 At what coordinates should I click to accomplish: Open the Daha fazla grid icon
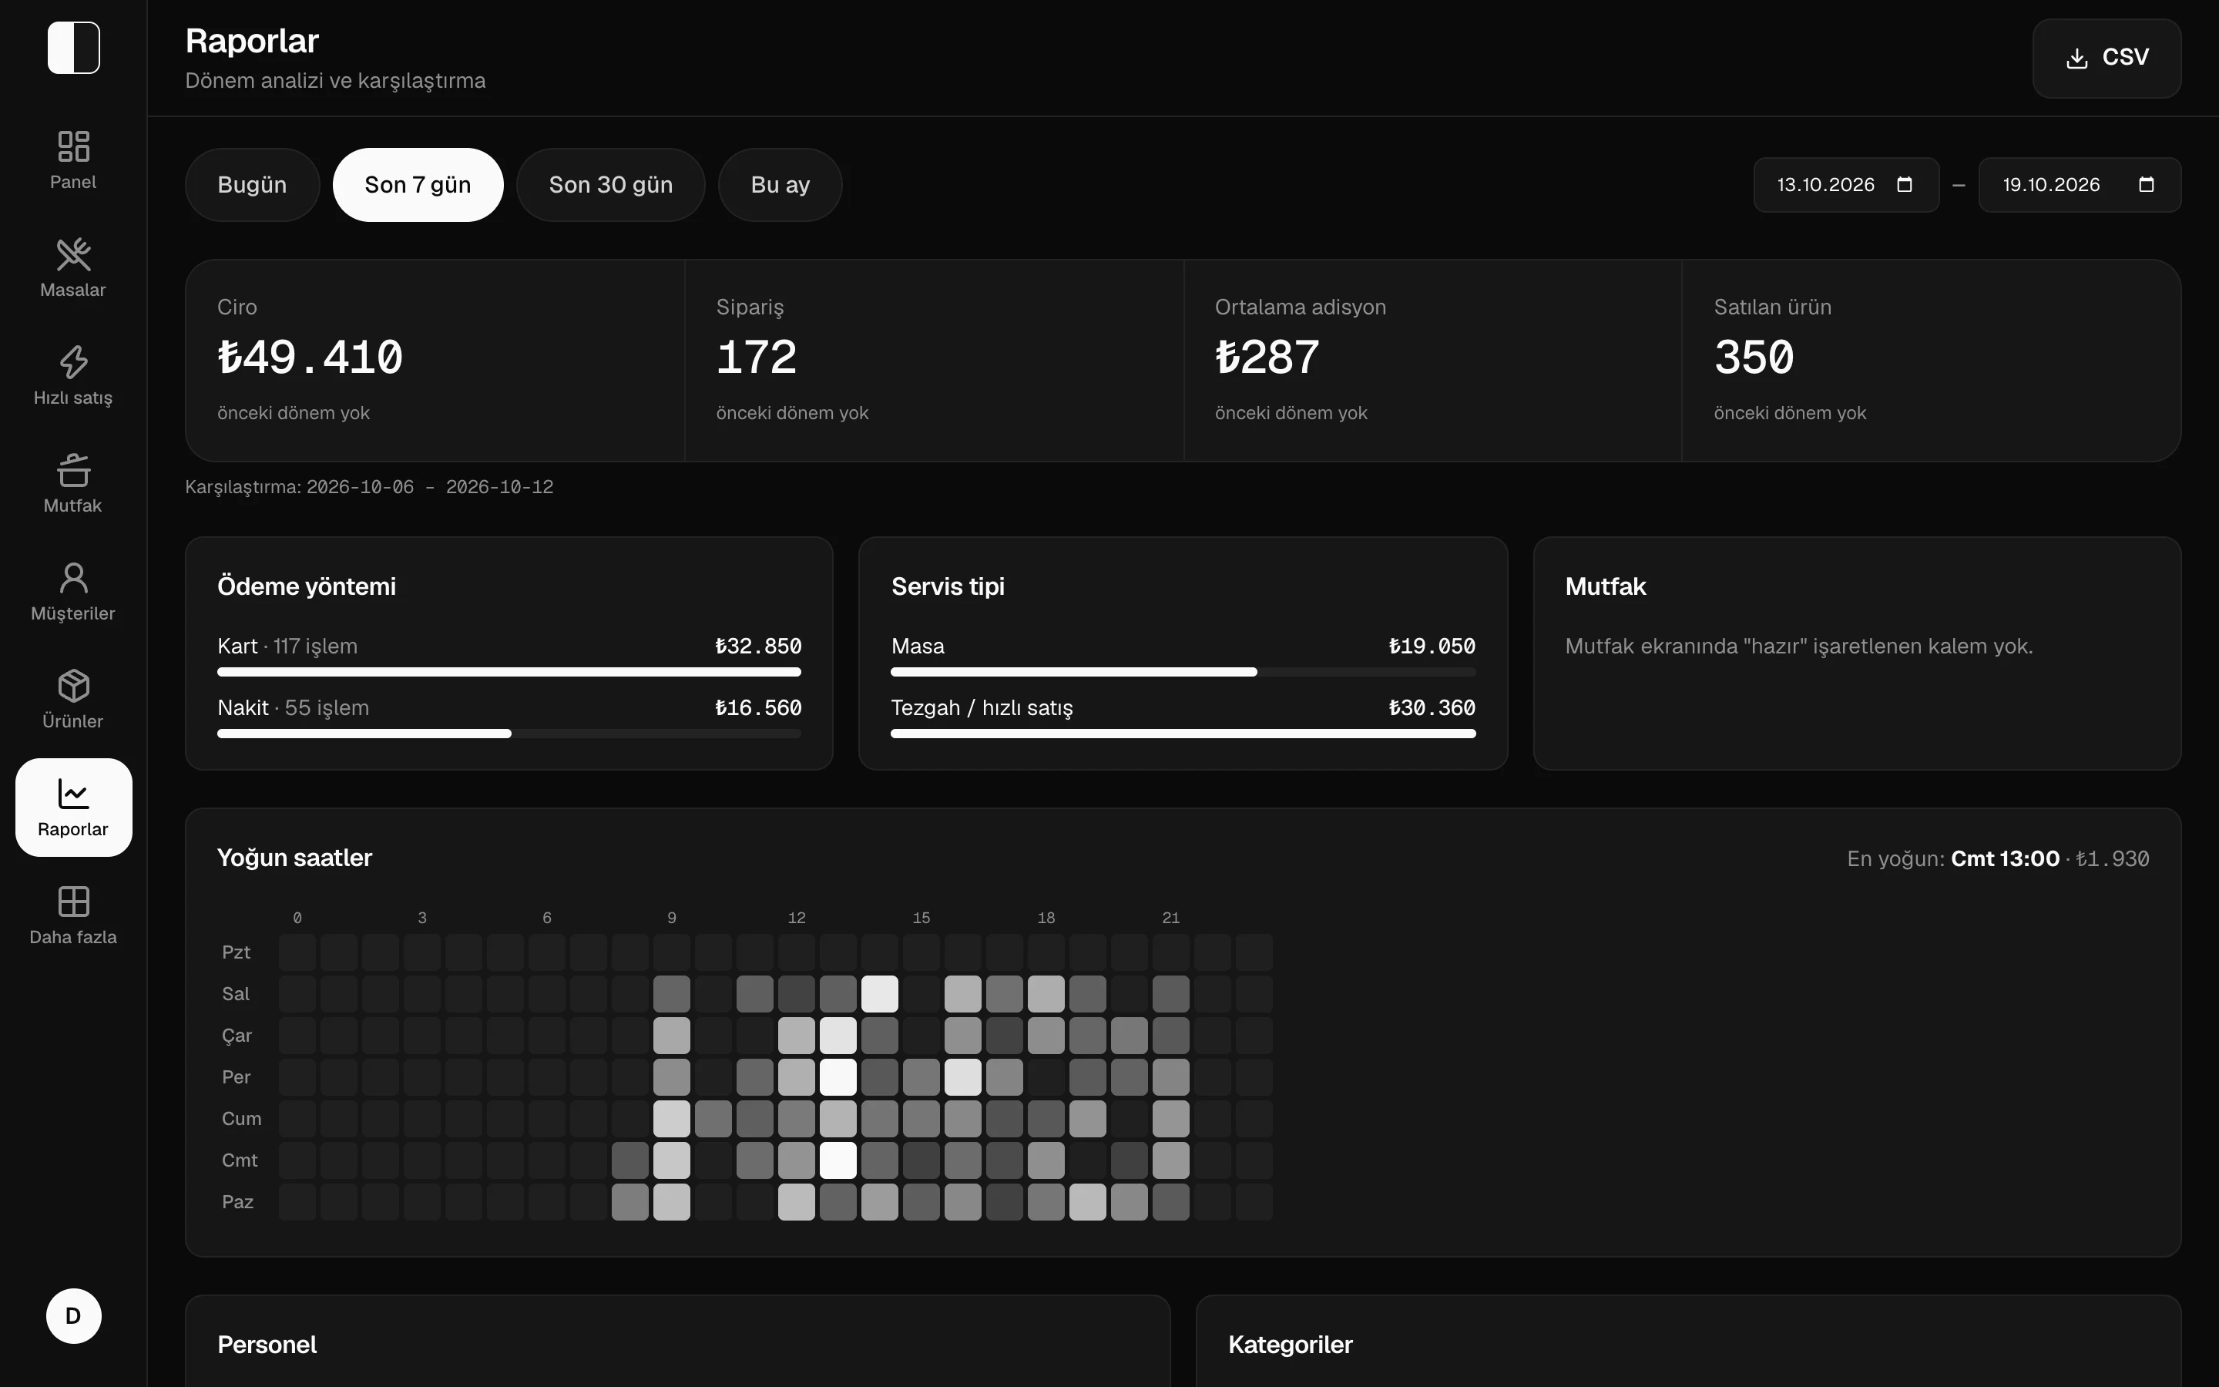click(x=73, y=902)
